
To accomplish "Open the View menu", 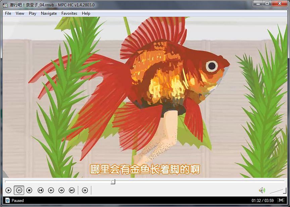I will tap(20, 13).
